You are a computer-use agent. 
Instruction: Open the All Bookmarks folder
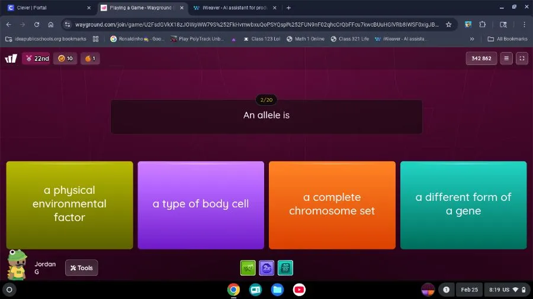[x=508, y=39]
